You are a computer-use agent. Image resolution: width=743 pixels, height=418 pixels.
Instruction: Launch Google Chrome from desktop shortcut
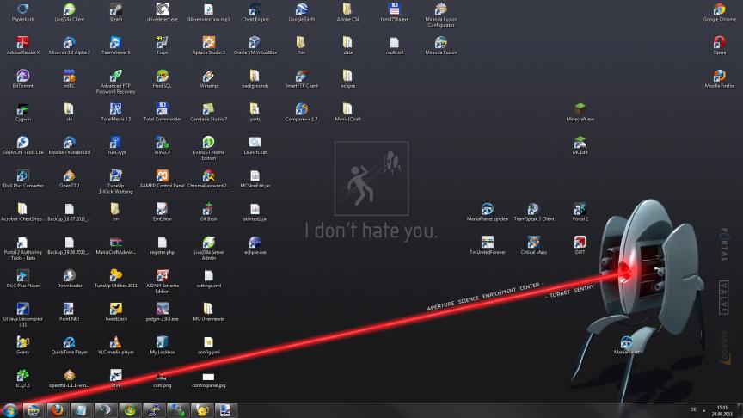coord(719,12)
